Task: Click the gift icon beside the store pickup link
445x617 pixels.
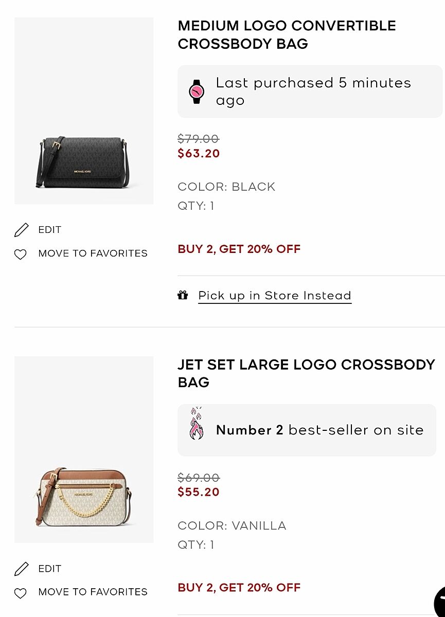Action: pyautogui.click(x=183, y=295)
